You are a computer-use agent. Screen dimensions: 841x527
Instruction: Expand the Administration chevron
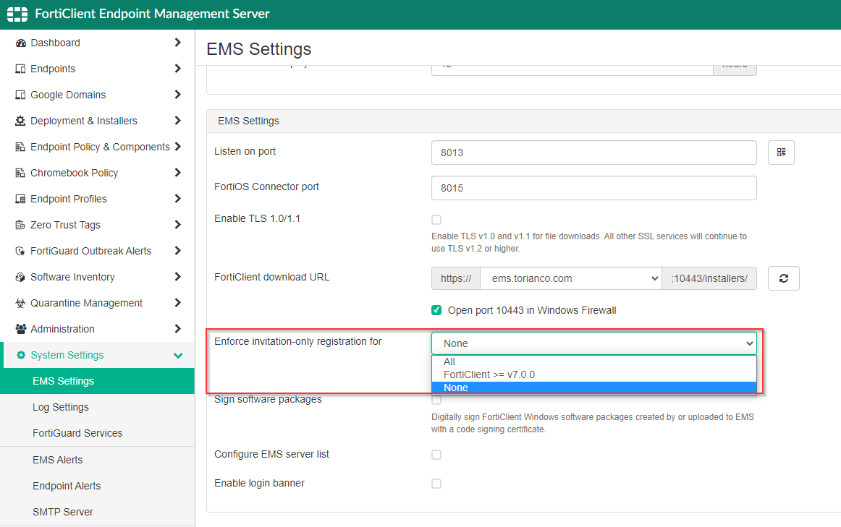(x=177, y=329)
